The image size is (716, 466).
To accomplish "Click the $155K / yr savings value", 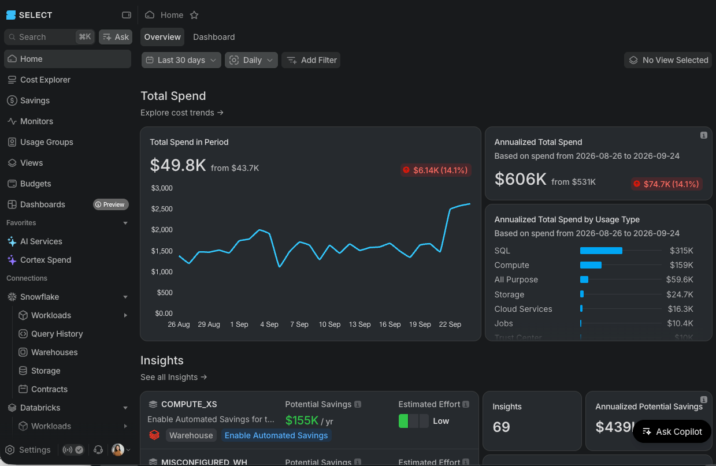I will (x=309, y=420).
